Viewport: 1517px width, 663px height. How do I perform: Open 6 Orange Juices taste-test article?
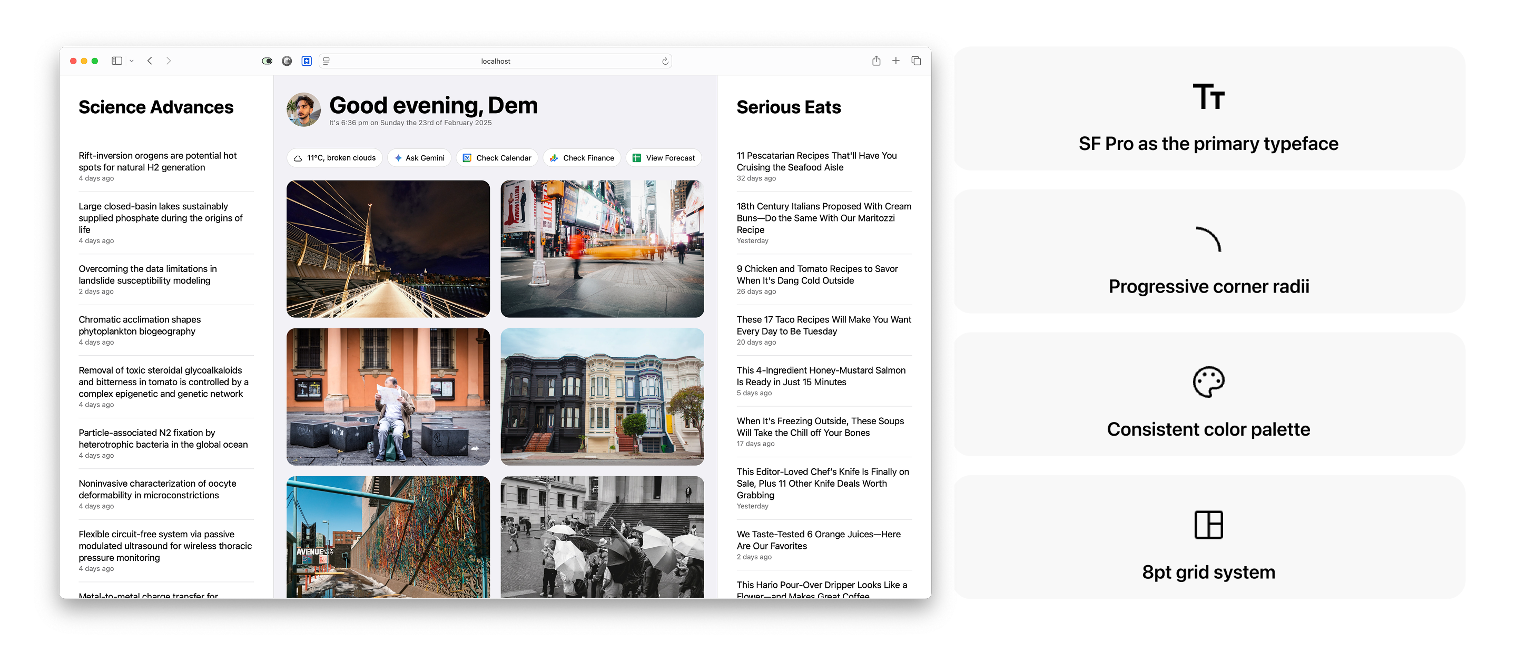824,545
